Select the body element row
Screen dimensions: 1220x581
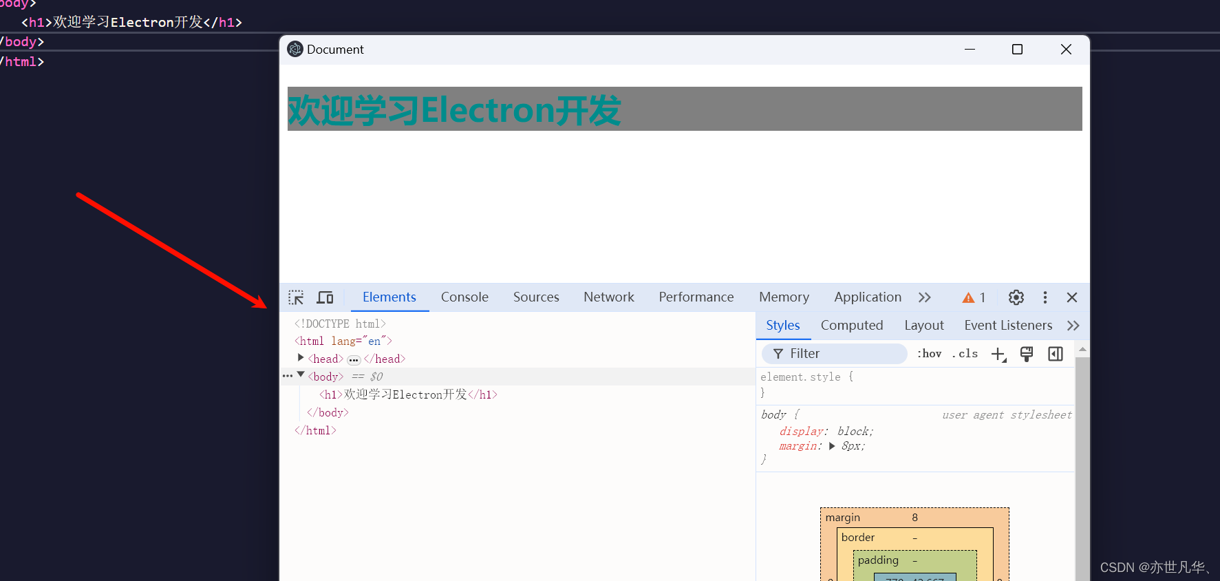(517, 377)
